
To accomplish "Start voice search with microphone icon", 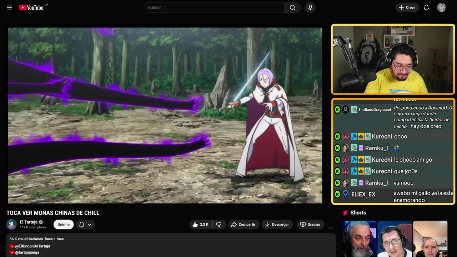I will [x=310, y=7].
